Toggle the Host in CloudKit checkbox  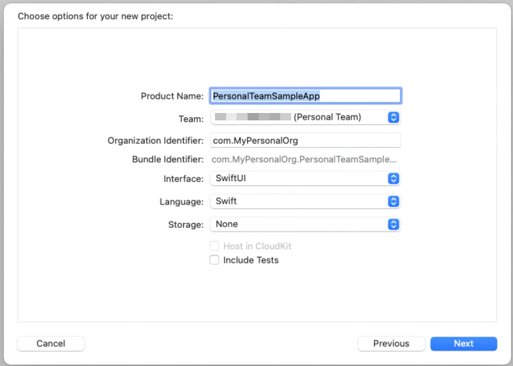click(x=214, y=246)
